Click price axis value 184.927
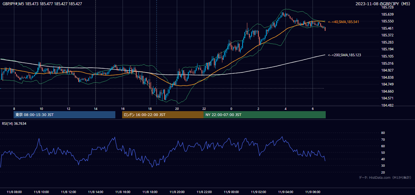 pyautogui.click(x=387, y=70)
